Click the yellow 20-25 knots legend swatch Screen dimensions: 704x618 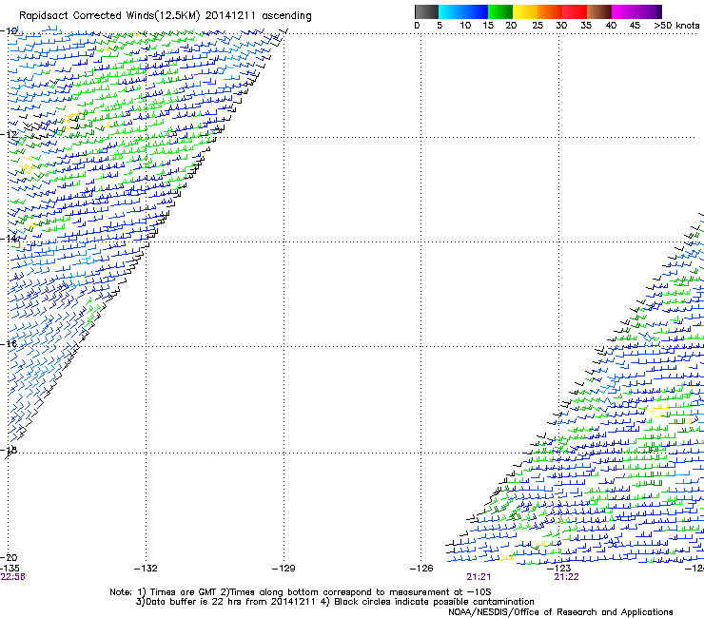point(525,11)
